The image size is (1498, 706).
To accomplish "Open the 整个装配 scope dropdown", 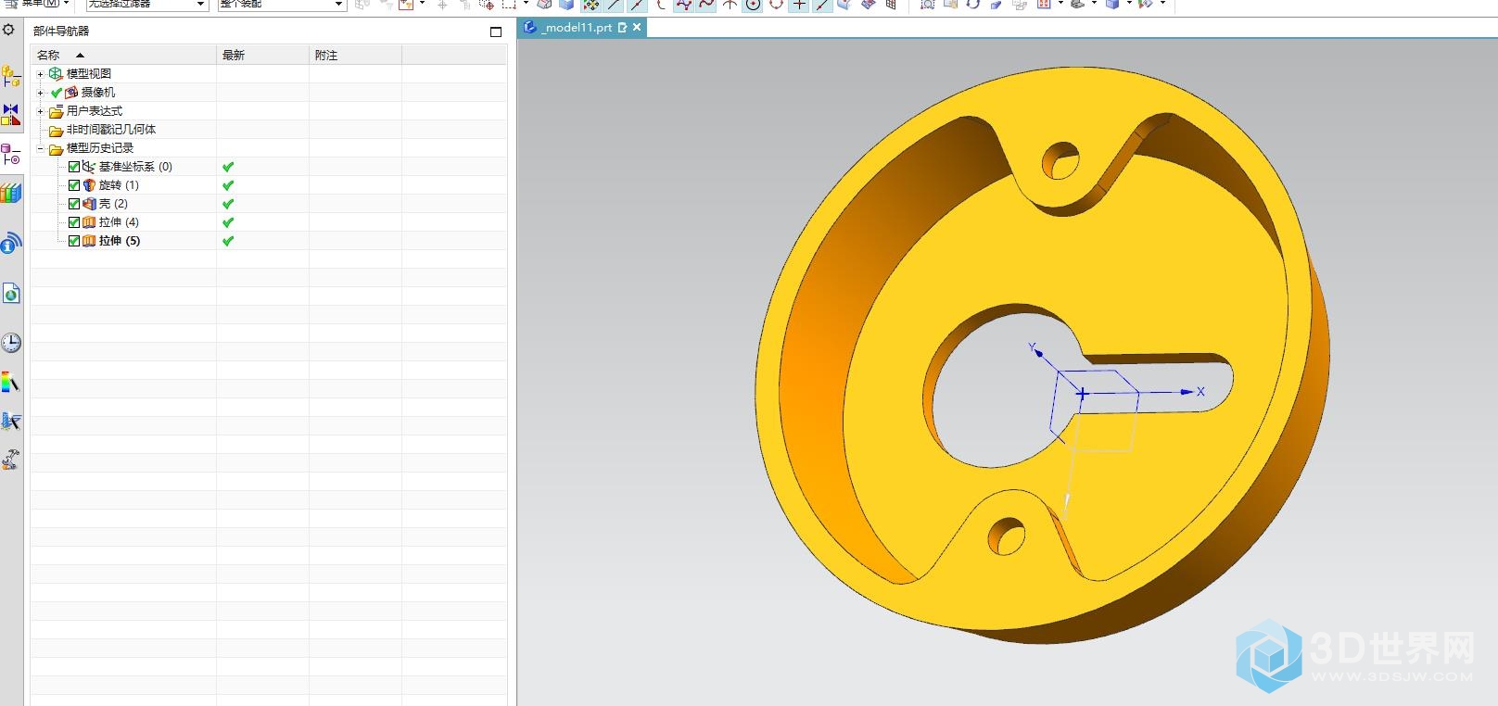I will pyautogui.click(x=282, y=5).
